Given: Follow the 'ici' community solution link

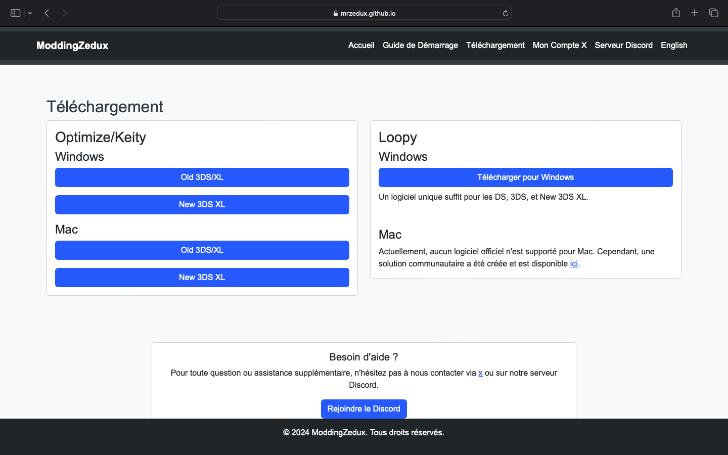Looking at the screenshot, I should pos(573,264).
